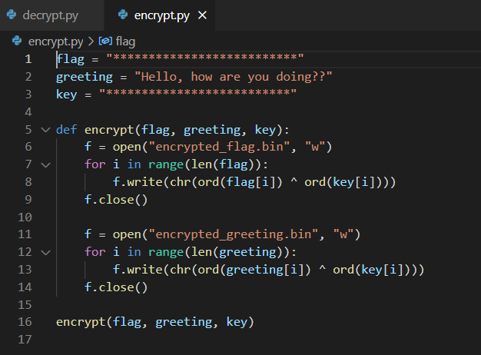Fold the greeting for-loop at line 12
The image size is (481, 355).
point(45,253)
